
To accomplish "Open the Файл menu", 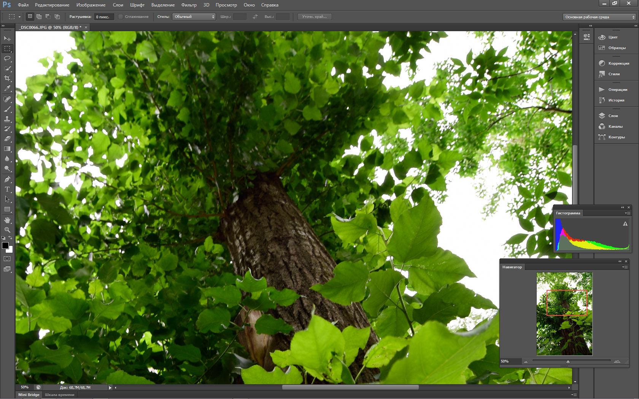I will point(23,5).
